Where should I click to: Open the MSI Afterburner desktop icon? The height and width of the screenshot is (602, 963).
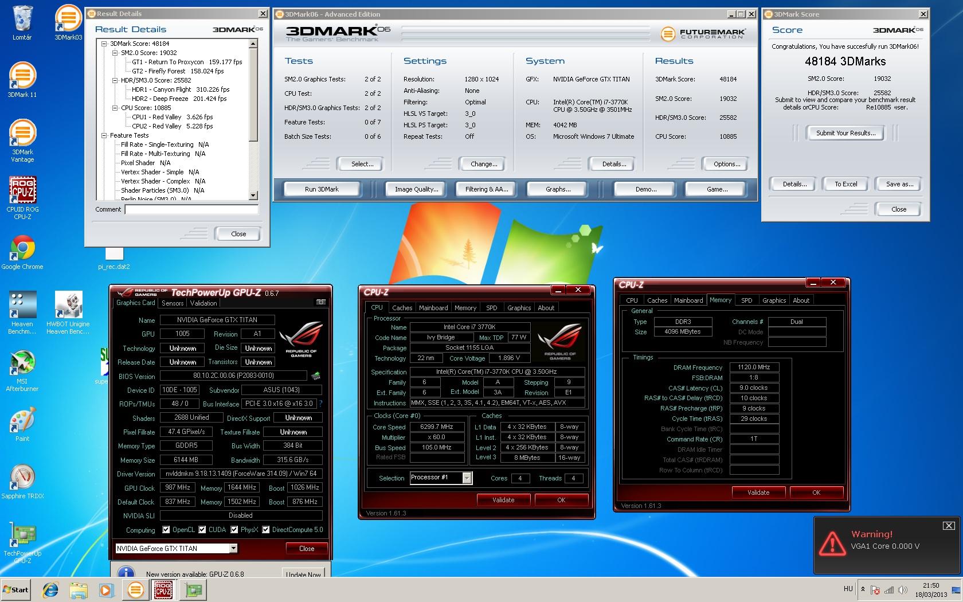(x=22, y=370)
